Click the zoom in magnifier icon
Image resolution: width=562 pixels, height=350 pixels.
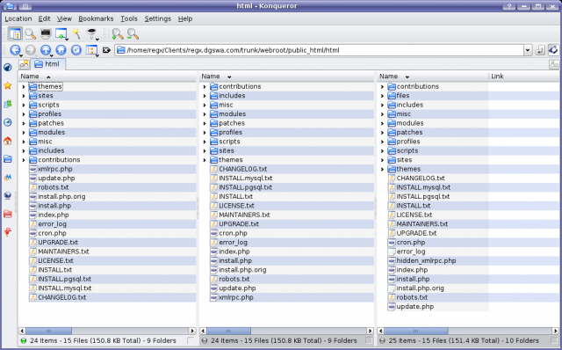118,34
